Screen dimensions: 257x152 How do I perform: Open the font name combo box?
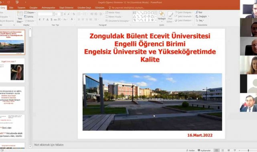[46, 14]
